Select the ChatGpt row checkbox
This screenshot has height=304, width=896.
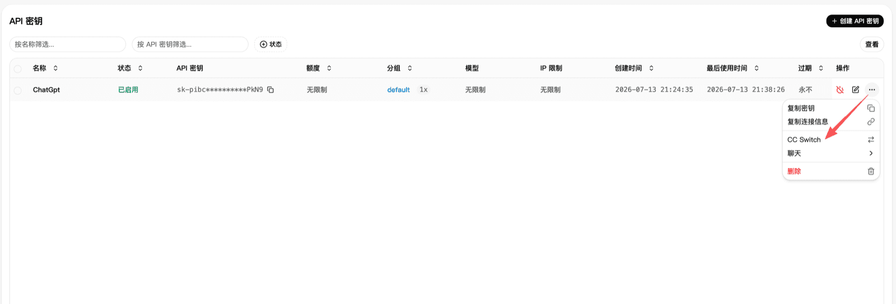(18, 90)
